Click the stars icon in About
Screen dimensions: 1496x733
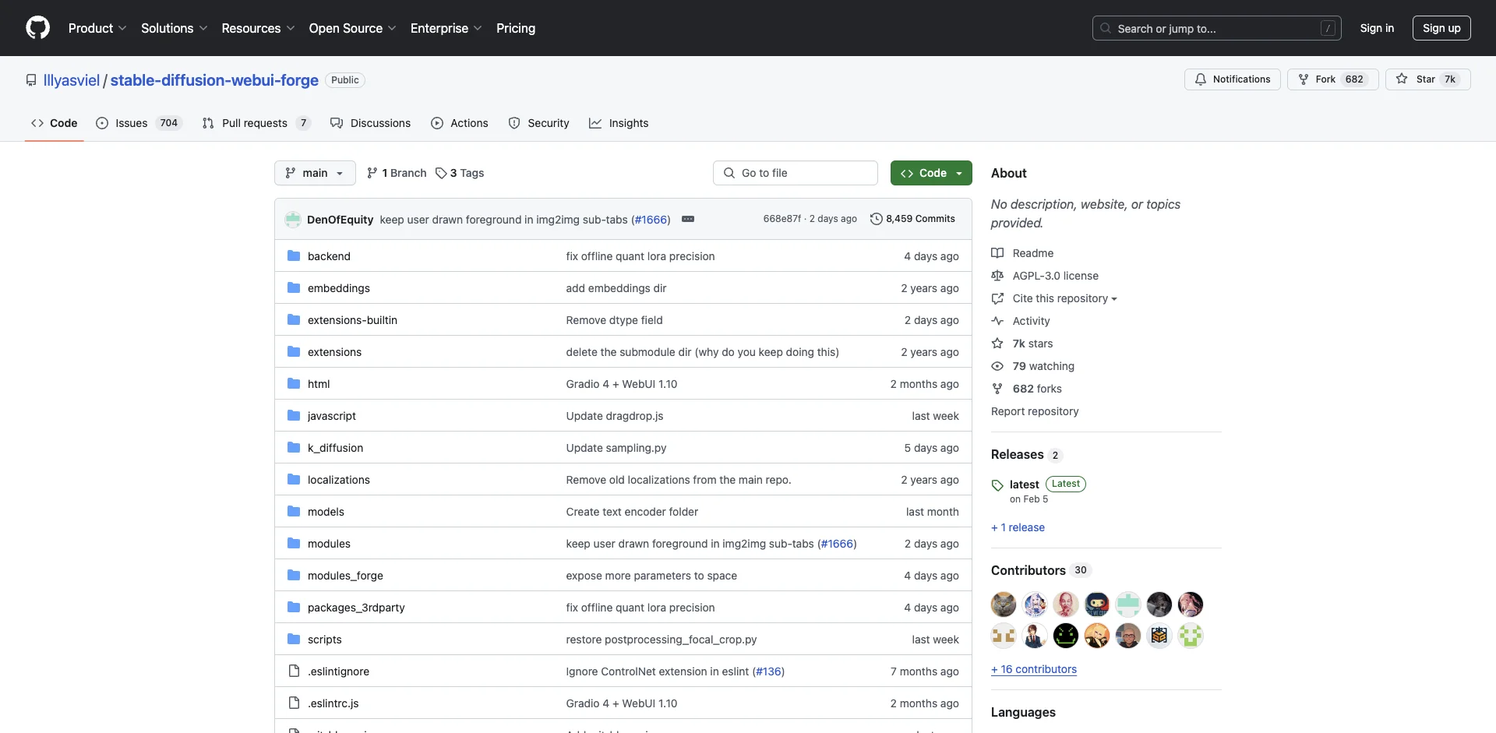click(x=997, y=344)
